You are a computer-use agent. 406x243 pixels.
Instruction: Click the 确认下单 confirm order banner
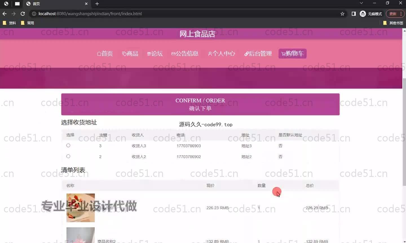200,104
